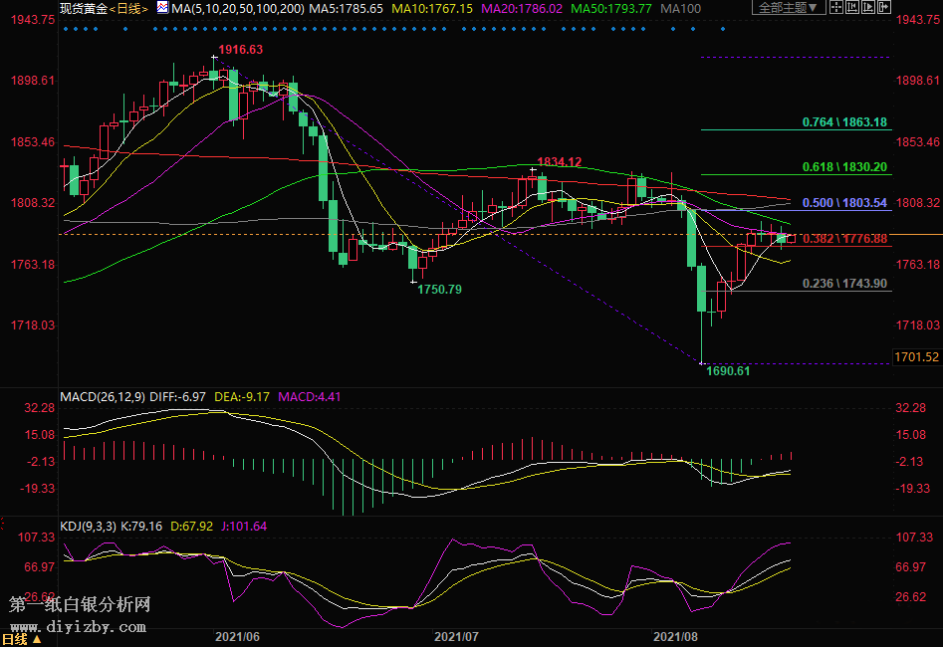
Task: Click the third icon after 全部主题
Action: (867, 8)
